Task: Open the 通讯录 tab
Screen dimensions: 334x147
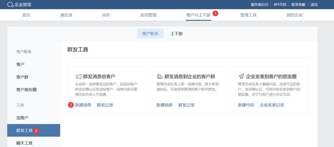Action: [66, 15]
